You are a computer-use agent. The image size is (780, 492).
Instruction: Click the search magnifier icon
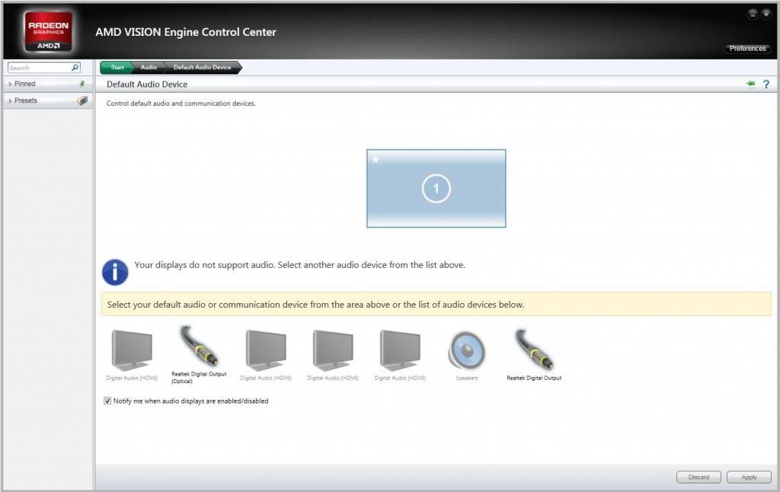(x=75, y=67)
